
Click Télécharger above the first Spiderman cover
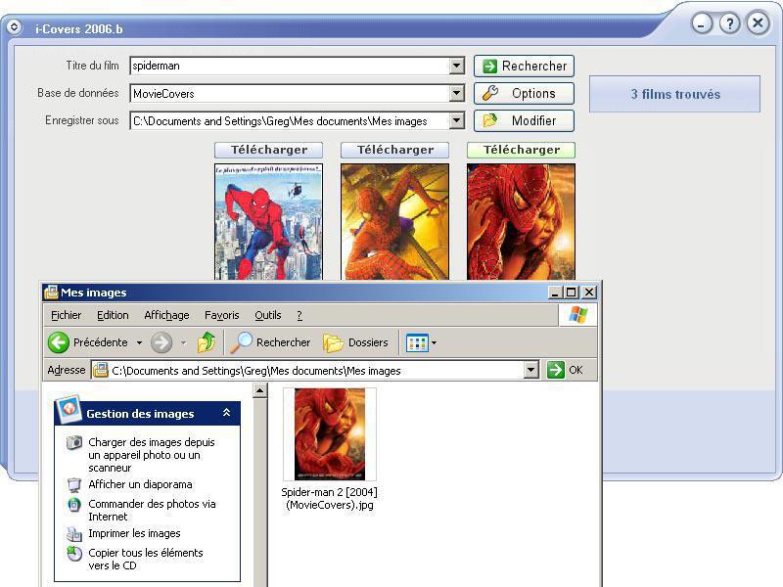pyautogui.click(x=268, y=150)
